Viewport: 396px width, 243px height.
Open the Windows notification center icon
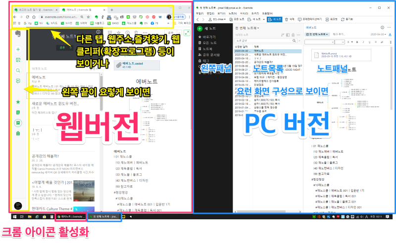pos(388,216)
